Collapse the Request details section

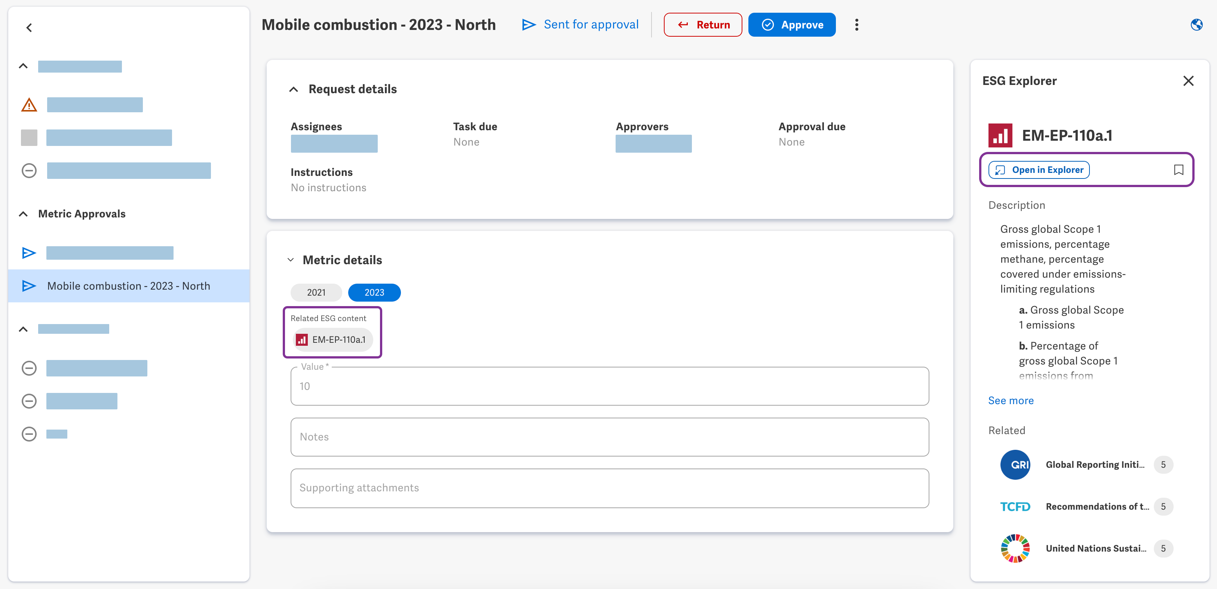point(293,89)
